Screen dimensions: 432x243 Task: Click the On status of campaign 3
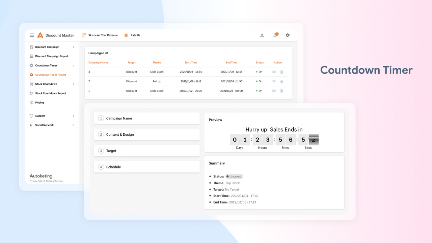[259, 72]
